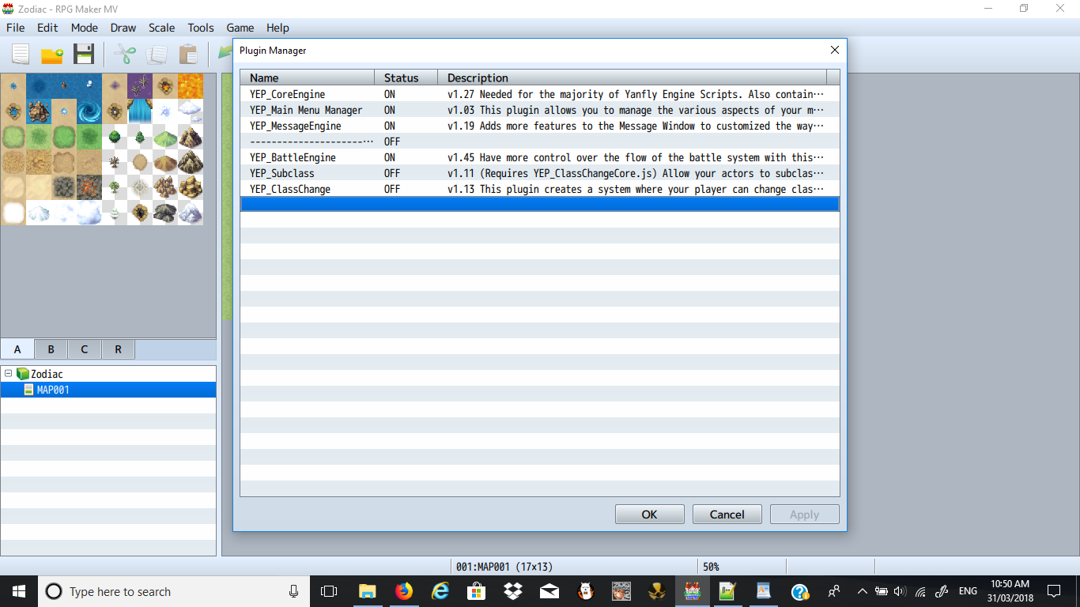Select the Zodiac root in map tree
The width and height of the screenshot is (1080, 607).
(x=47, y=374)
